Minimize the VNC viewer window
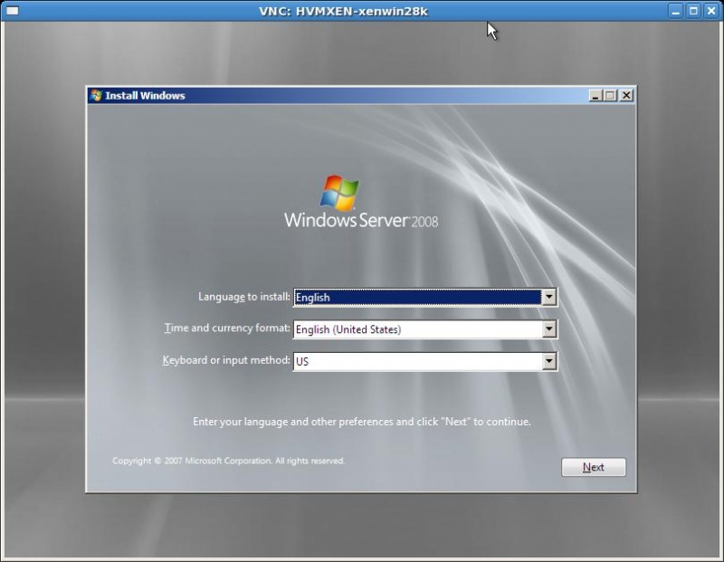This screenshot has height=562, width=724. click(x=677, y=11)
